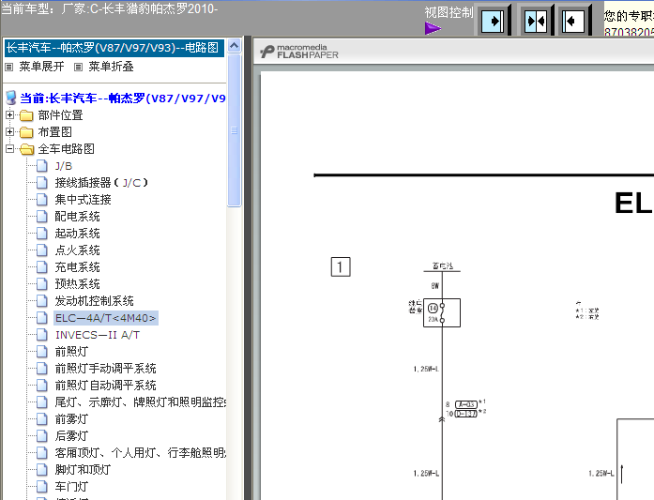
Task: Click the 20A fuse 14 symbol in diagram
Action: (x=442, y=312)
